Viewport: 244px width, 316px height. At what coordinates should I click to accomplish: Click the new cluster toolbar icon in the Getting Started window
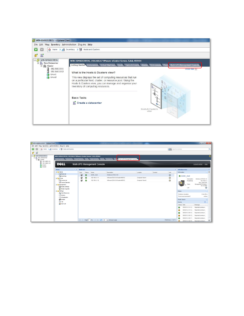pyautogui.click(x=42, y=55)
